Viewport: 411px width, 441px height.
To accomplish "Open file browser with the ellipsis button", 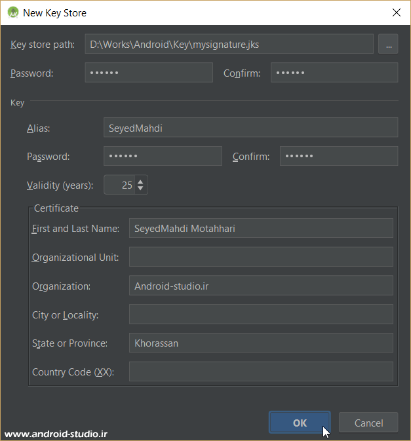I will pos(388,45).
